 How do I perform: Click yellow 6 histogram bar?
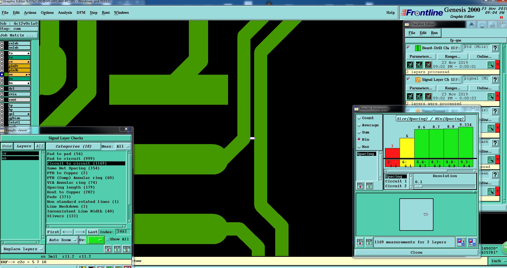(407, 148)
